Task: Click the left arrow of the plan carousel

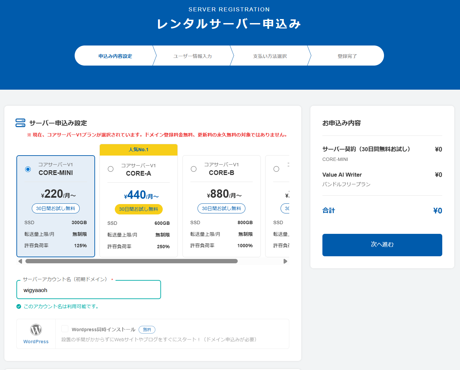Action: tap(20, 261)
